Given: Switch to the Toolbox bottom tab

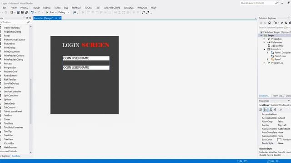Looking at the screenshot, I should click(16, 156).
